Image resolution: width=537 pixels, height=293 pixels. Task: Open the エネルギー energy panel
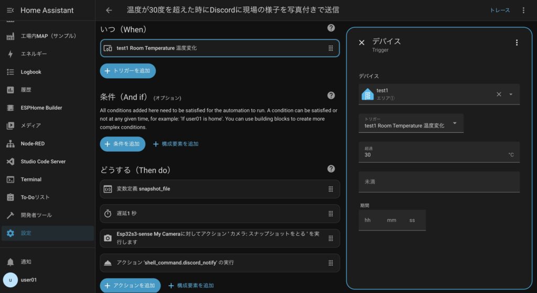pos(48,54)
